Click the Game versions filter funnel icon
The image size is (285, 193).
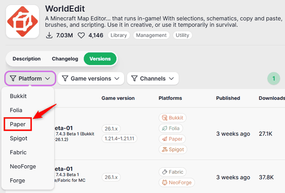coord(65,79)
